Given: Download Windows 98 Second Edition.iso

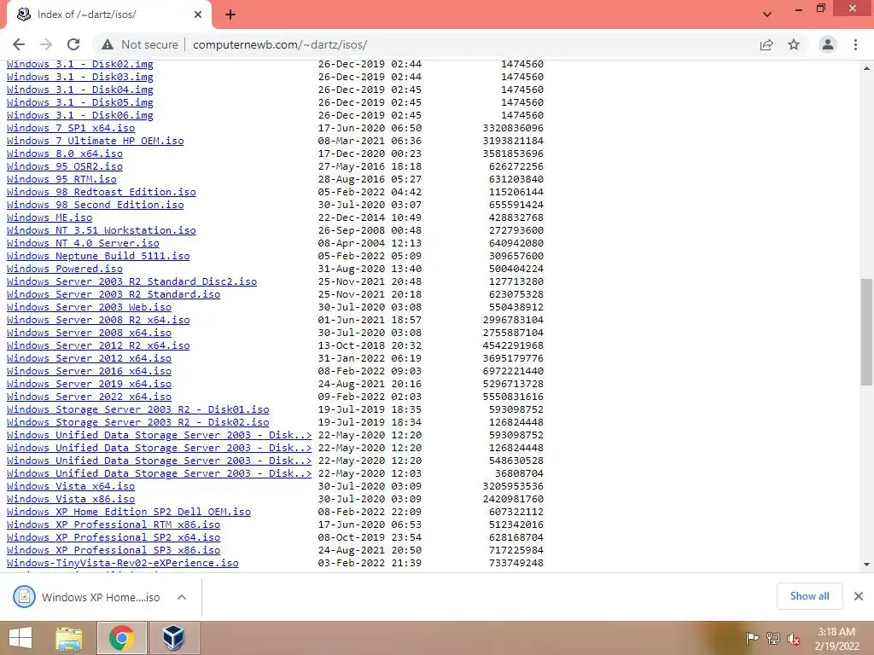Looking at the screenshot, I should [x=96, y=205].
